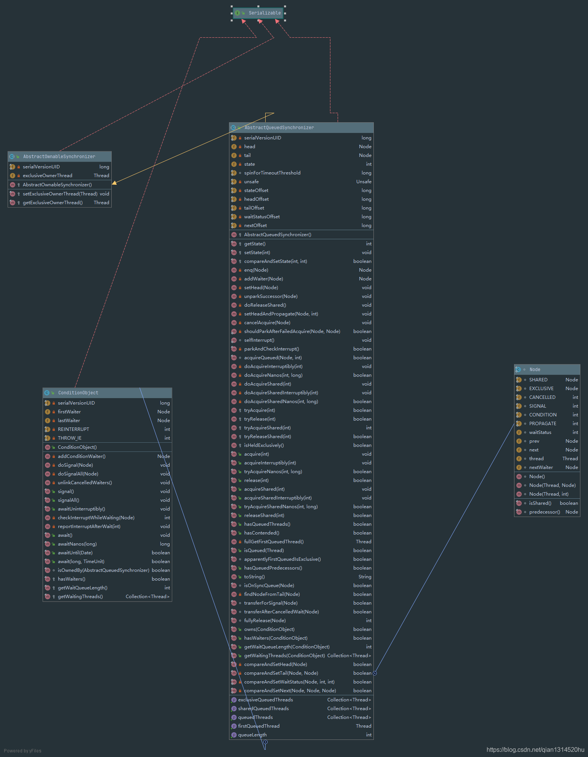This screenshot has width=588, height=757.
Task: Select hasQueuedThreads() method
Action: point(301,524)
